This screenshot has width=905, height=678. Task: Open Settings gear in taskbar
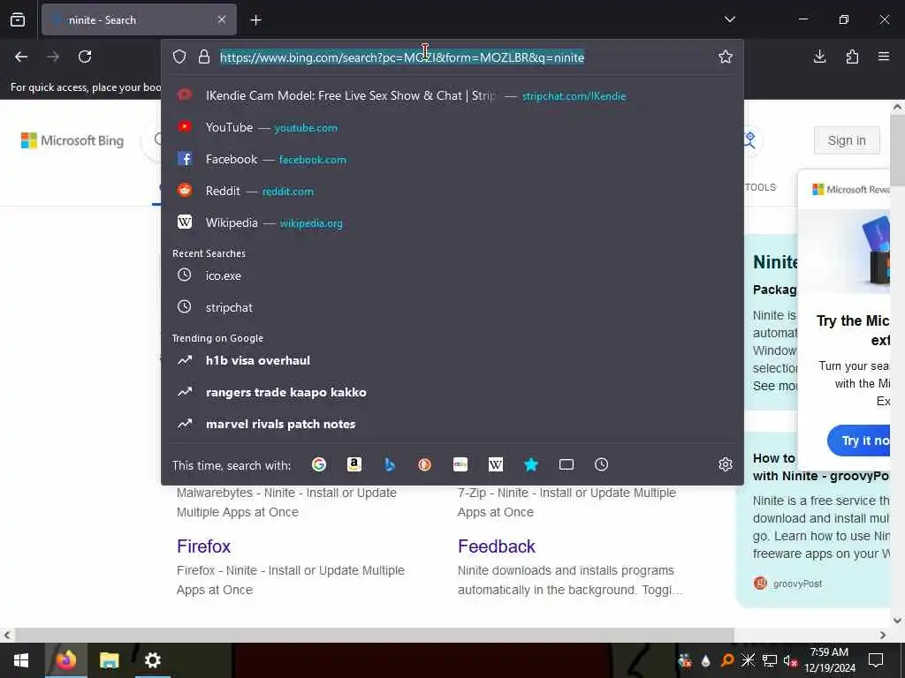click(152, 660)
